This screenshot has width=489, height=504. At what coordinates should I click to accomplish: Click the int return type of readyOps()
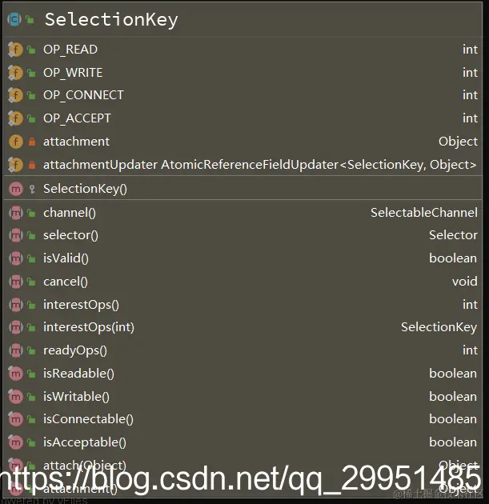[470, 350]
